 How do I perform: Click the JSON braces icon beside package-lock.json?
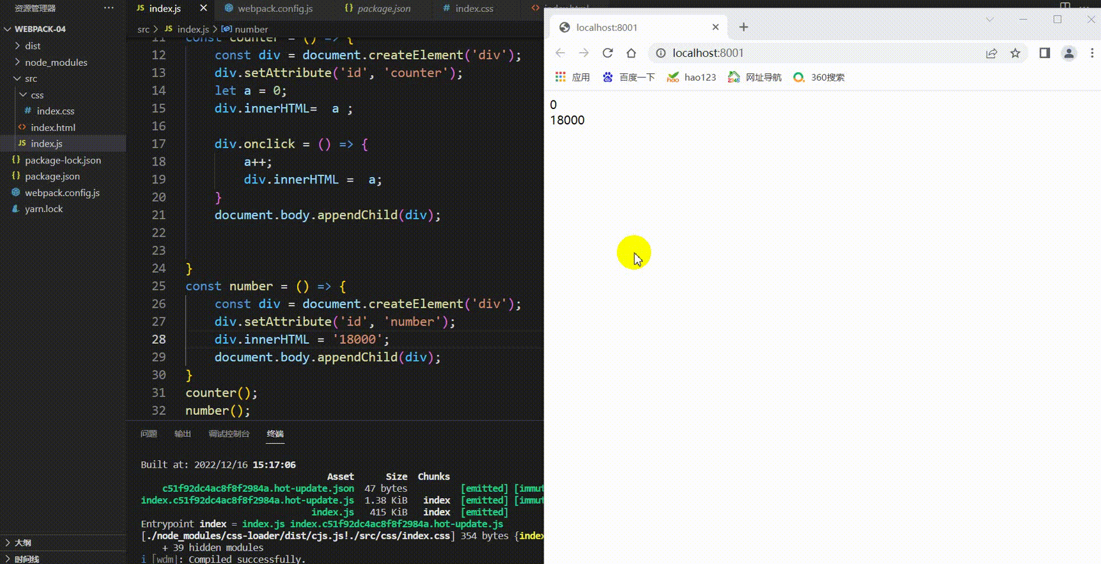click(16, 160)
